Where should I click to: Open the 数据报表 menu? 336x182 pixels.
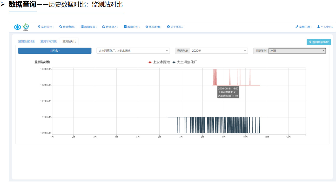tap(89, 27)
